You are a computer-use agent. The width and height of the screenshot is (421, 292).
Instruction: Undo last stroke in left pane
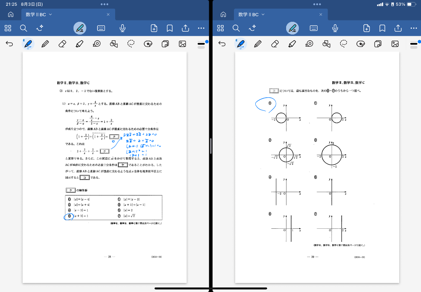(x=9, y=44)
